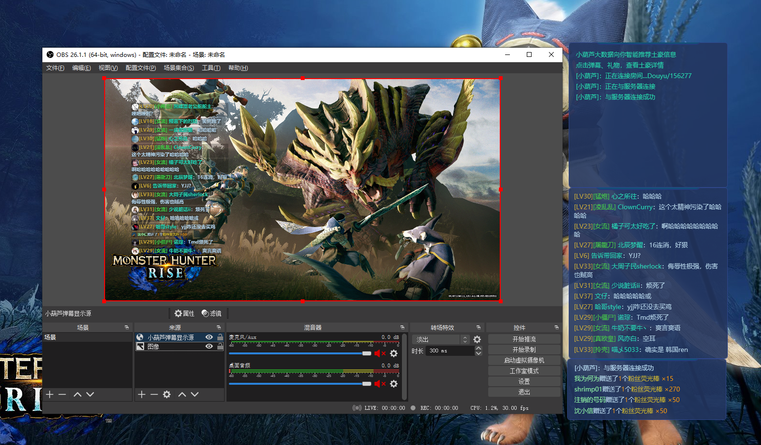This screenshot has height=445, width=761.
Task: Toggle the lock on the 图像 source
Action: pyautogui.click(x=220, y=347)
